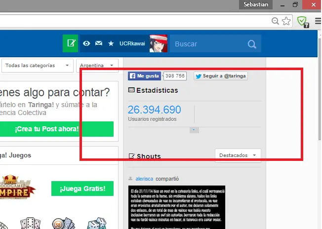Click the 398 756 likes count
This screenshot has height=229, width=322.
tap(175, 76)
